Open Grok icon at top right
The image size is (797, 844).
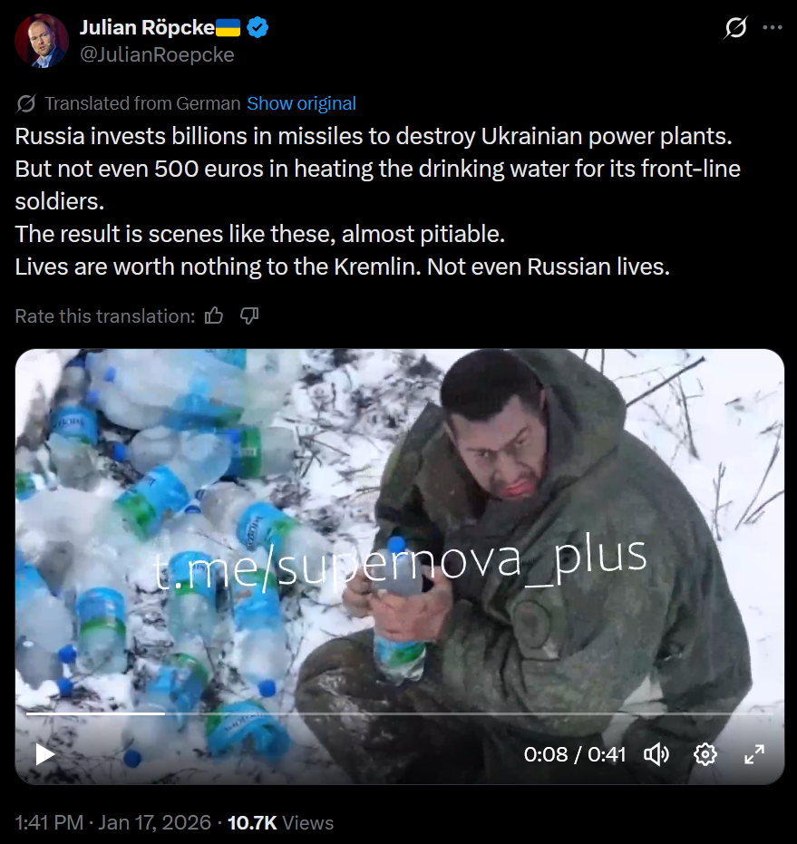pyautogui.click(x=735, y=27)
